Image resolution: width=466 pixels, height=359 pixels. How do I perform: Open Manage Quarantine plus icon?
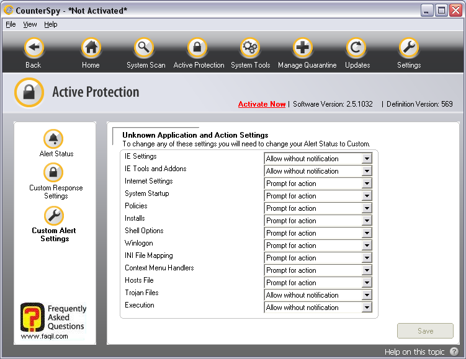[303, 48]
